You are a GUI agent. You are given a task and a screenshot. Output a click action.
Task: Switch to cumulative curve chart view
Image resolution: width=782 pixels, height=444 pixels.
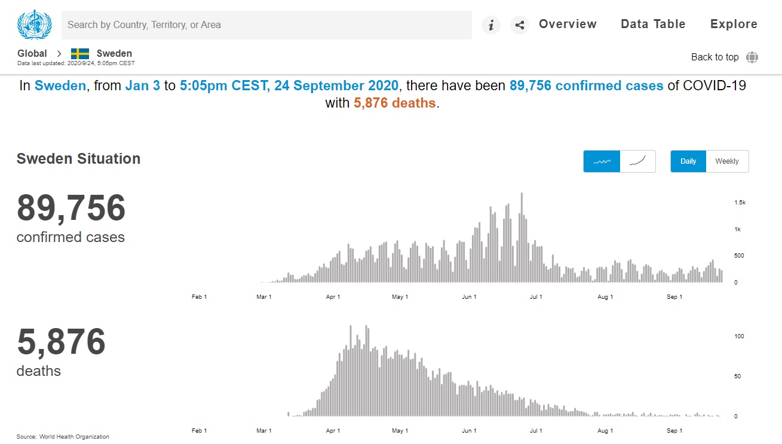pyautogui.click(x=637, y=161)
